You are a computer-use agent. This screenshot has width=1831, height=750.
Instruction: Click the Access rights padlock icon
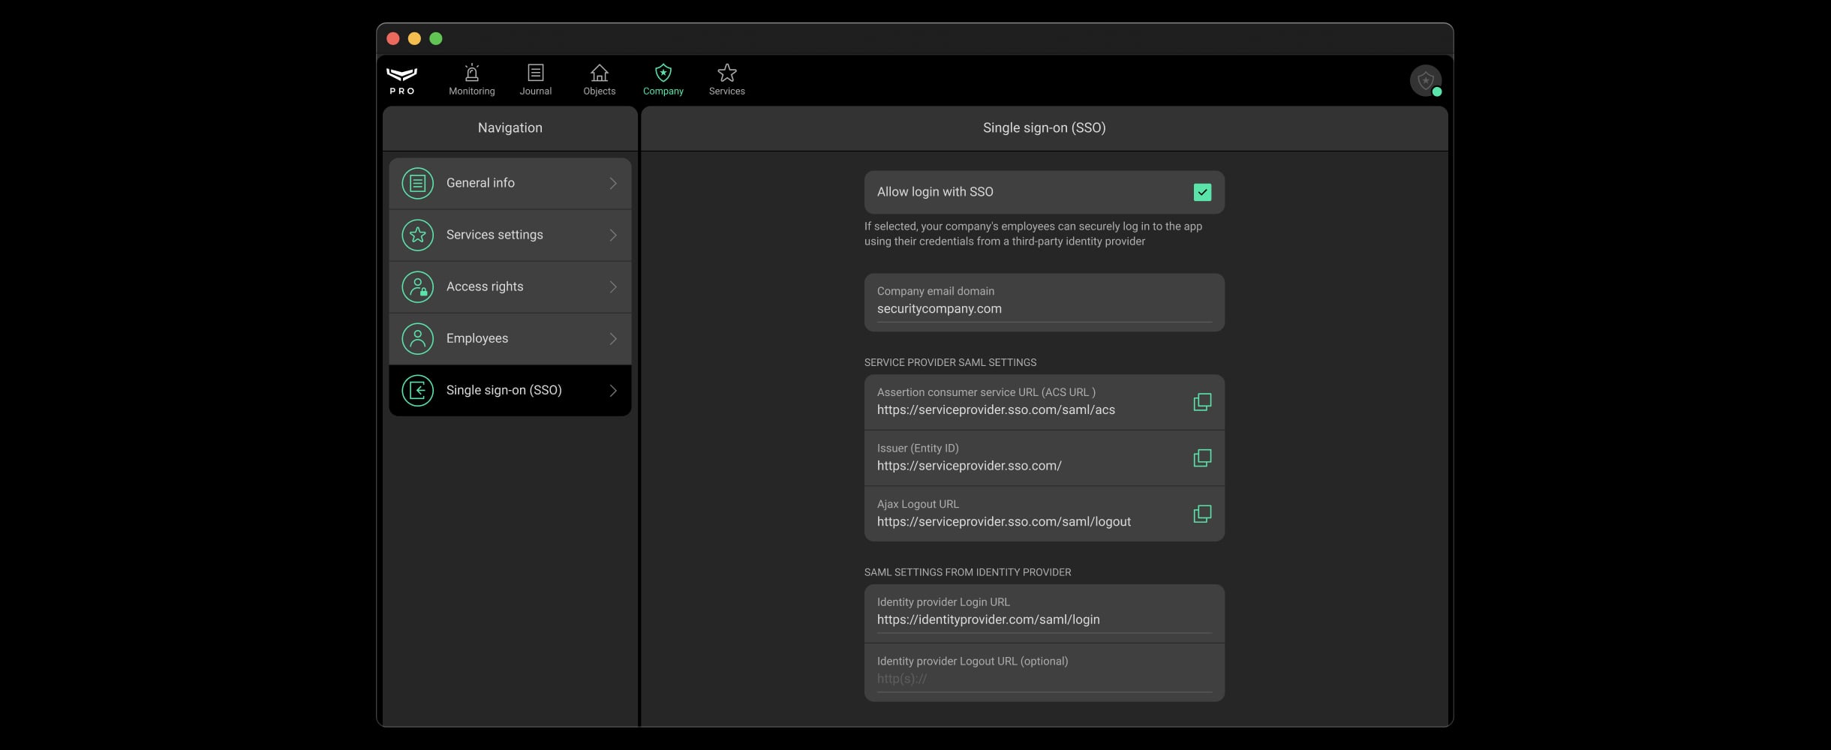pyautogui.click(x=417, y=286)
